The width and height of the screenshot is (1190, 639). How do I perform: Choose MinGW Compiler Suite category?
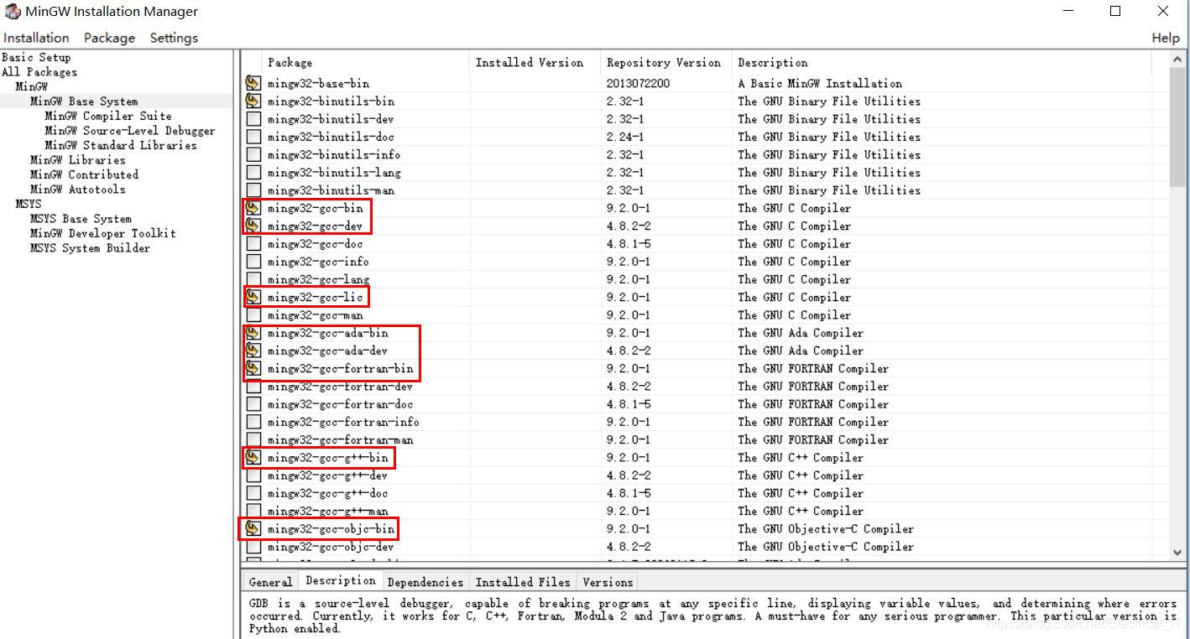[108, 116]
